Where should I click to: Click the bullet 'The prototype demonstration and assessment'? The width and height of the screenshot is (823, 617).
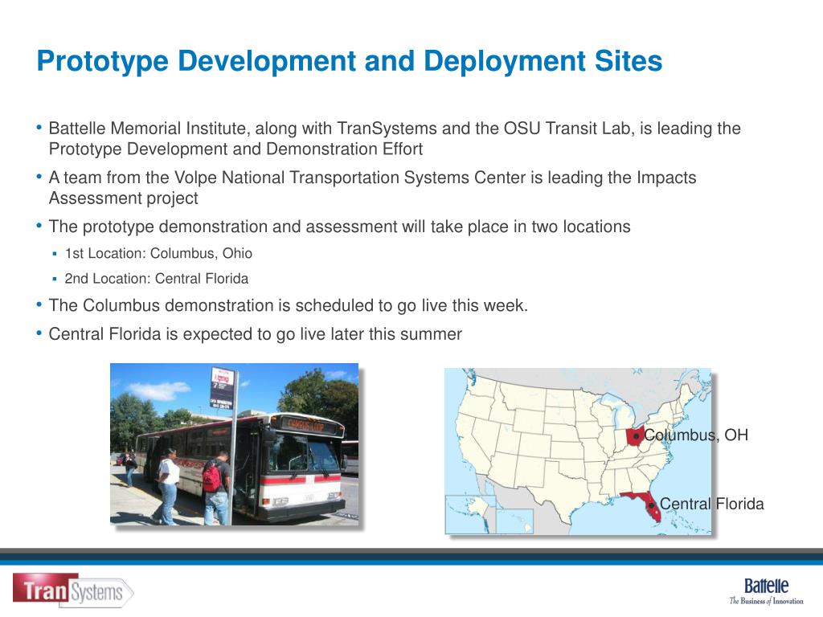pos(339,227)
